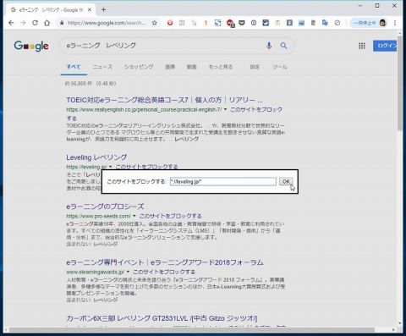Open the ツール options

click(x=280, y=67)
